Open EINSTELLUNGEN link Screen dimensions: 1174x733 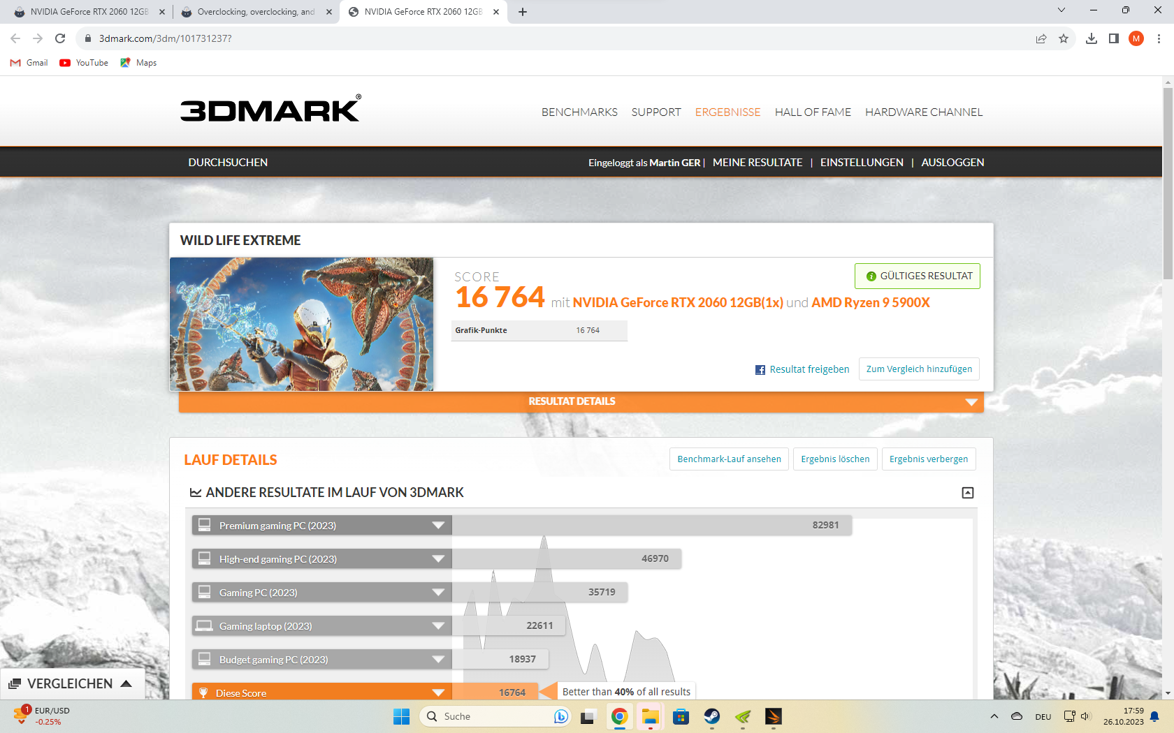(862, 163)
